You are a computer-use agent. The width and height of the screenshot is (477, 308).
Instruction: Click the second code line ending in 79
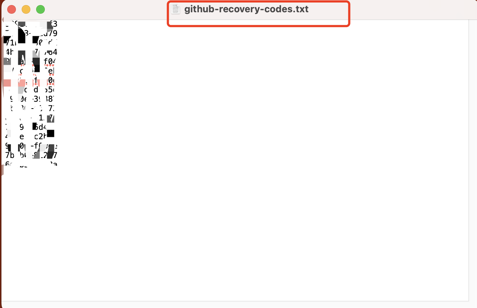tap(31, 34)
